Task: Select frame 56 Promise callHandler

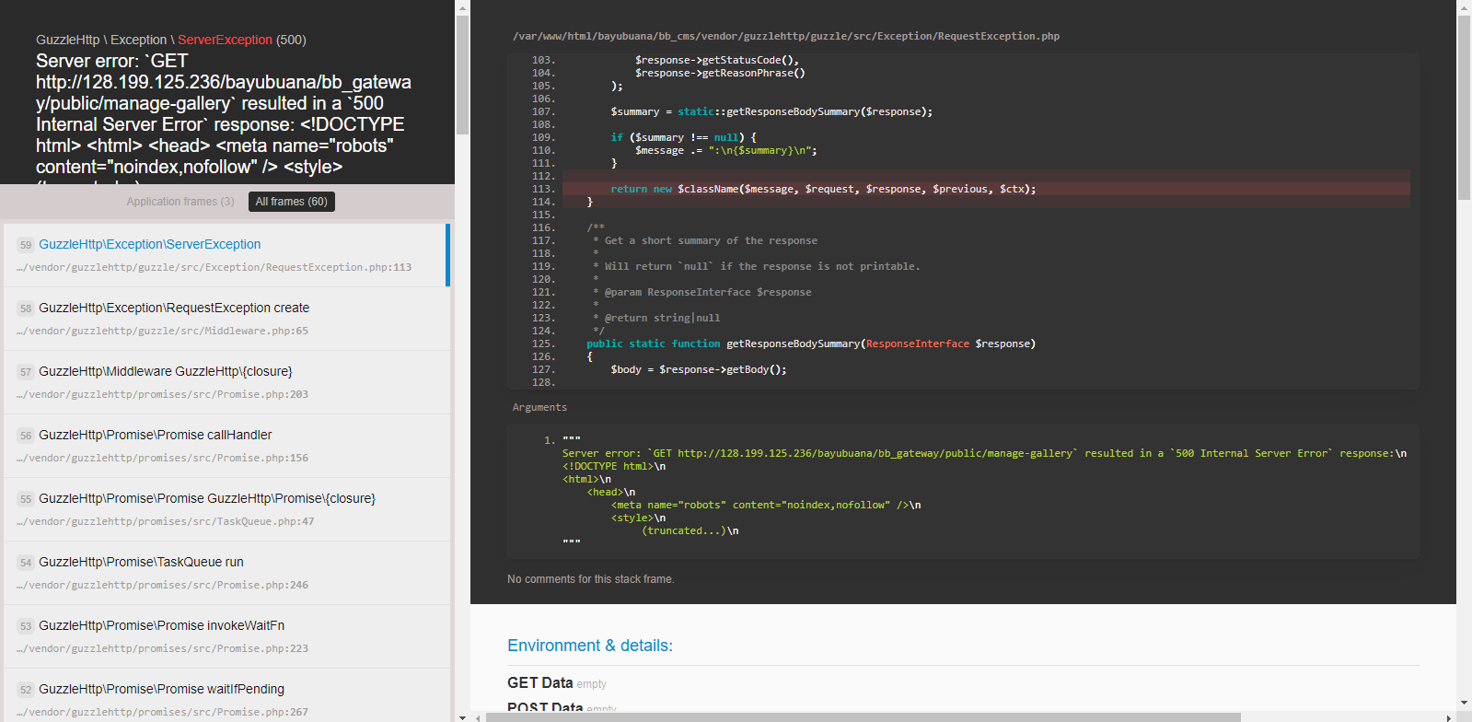Action: coord(156,435)
